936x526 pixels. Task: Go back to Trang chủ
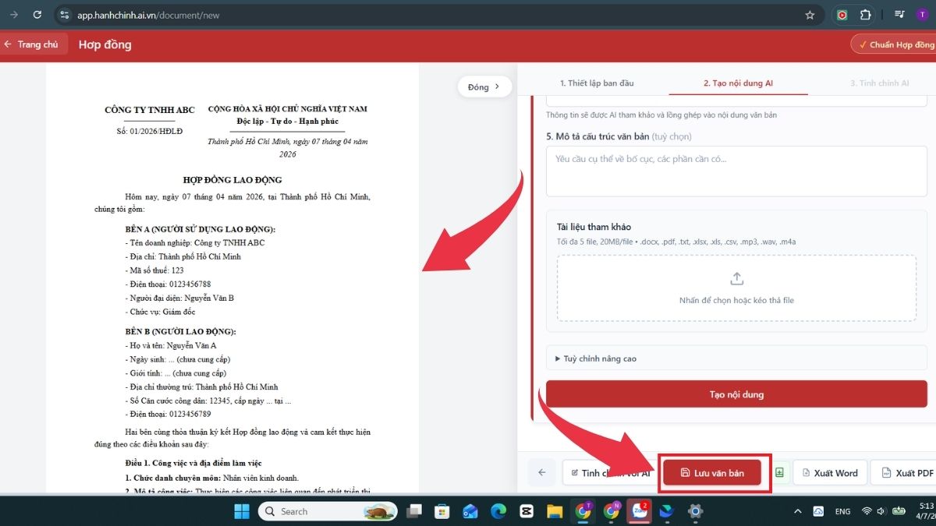pos(32,44)
